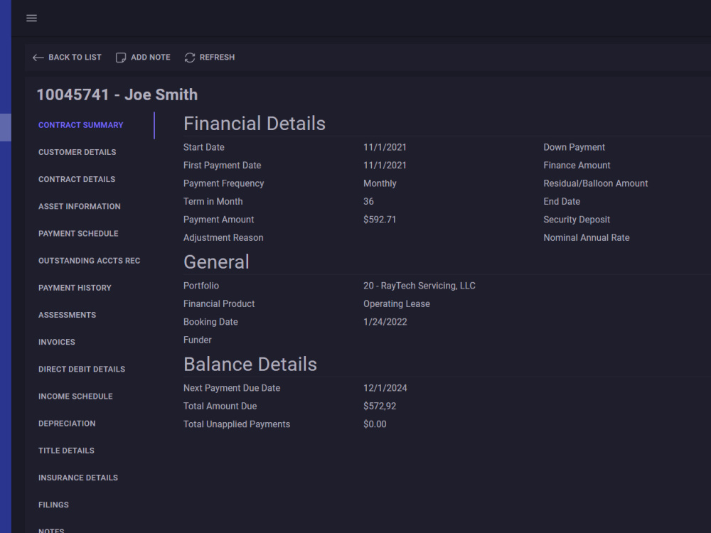Image resolution: width=711 pixels, height=533 pixels.
Task: Click the Term in Month label
Action: tap(213, 202)
